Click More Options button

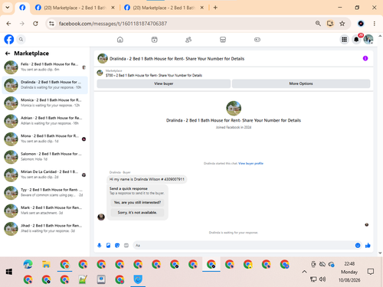tap(301, 83)
